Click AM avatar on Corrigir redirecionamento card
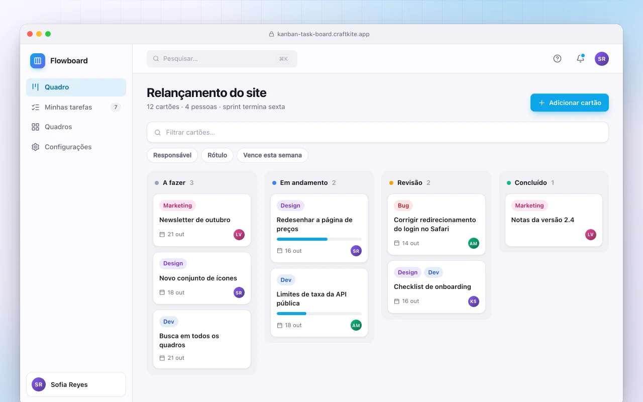643x402 pixels. tap(473, 243)
